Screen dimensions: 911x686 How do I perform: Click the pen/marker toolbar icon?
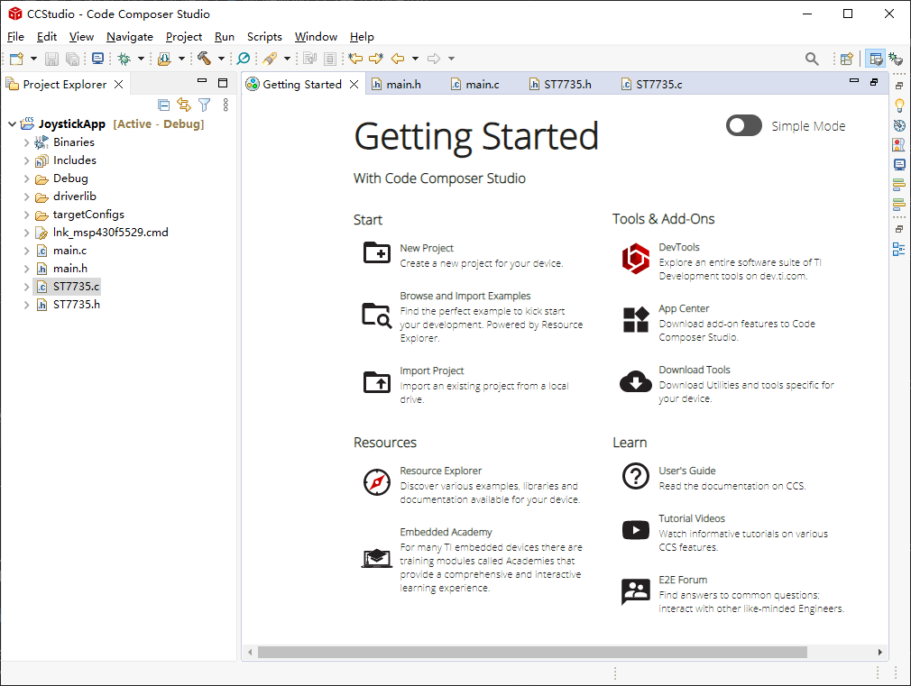270,59
